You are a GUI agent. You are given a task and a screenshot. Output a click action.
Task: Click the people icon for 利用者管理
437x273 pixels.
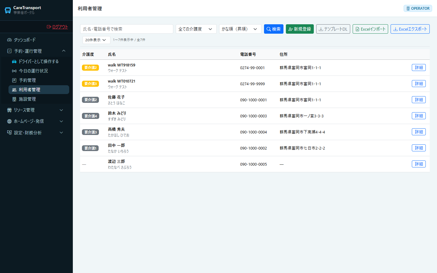[14, 90]
